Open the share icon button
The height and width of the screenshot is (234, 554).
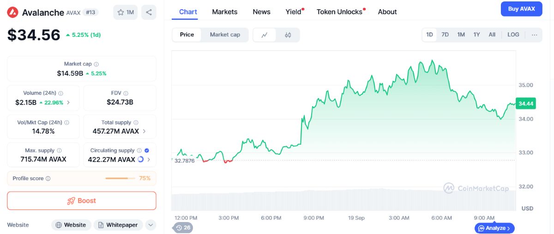click(149, 12)
